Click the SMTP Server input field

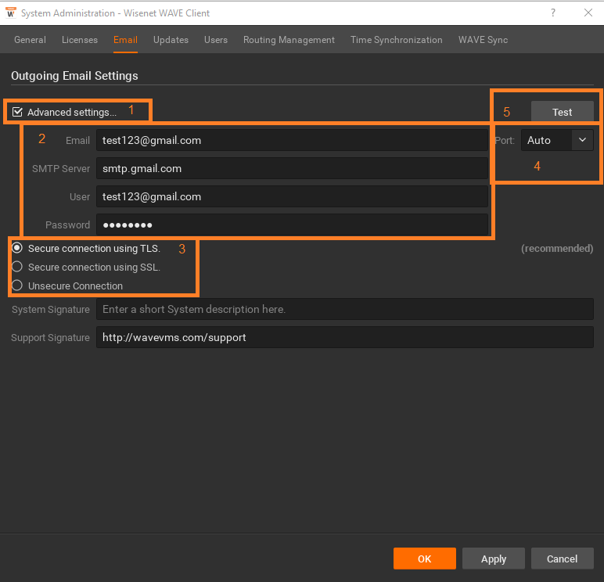click(x=292, y=168)
